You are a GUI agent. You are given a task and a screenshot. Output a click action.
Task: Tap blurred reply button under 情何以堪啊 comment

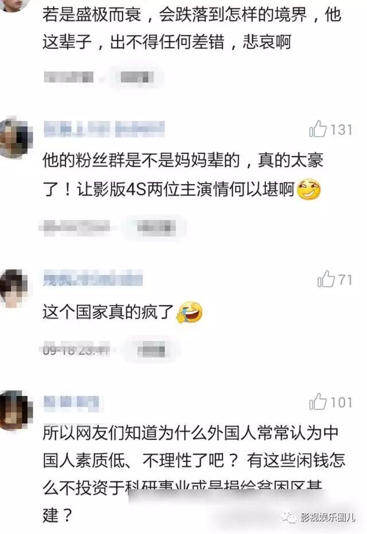pos(156,227)
